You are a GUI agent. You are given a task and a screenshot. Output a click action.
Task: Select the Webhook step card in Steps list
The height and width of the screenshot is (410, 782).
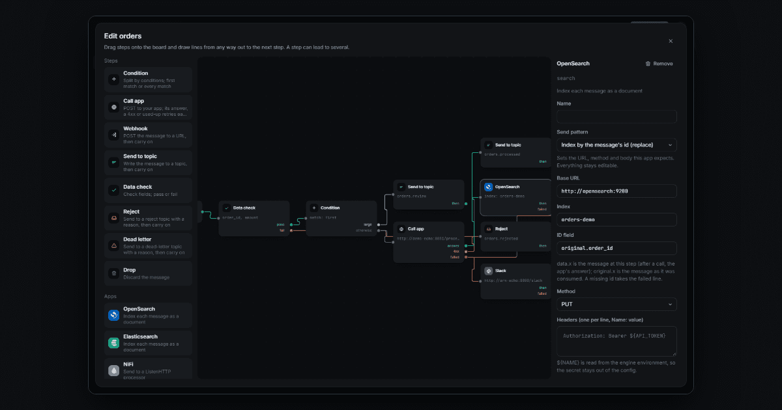pyautogui.click(x=148, y=135)
